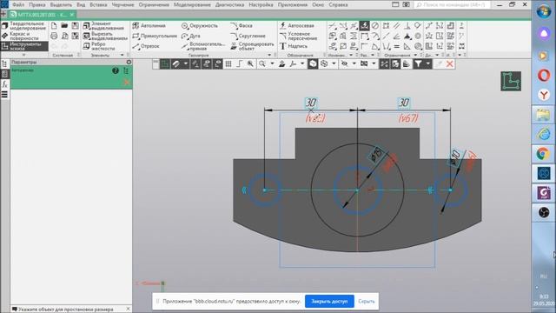556x313 pixels.
Task: Open the orientation dropdown arrow
Action: pos(302,63)
